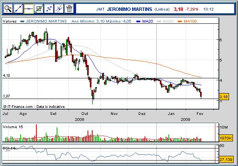The image size is (238, 166).
Task: Click the 3,18 price in header
Action: point(178,9)
